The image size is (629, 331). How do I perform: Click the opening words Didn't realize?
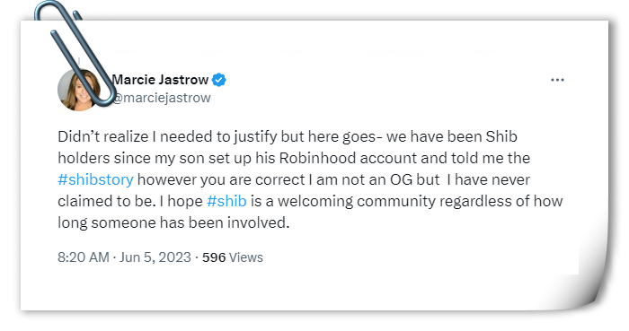point(102,136)
